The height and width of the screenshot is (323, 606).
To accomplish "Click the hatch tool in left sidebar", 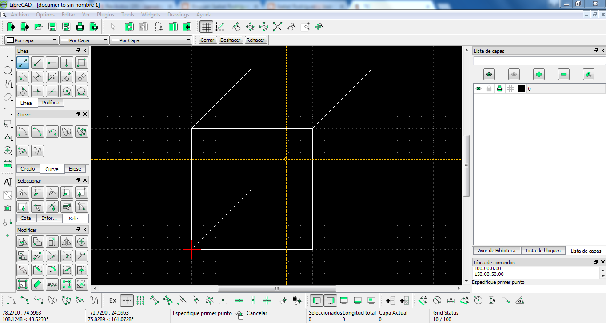I will coord(8,195).
